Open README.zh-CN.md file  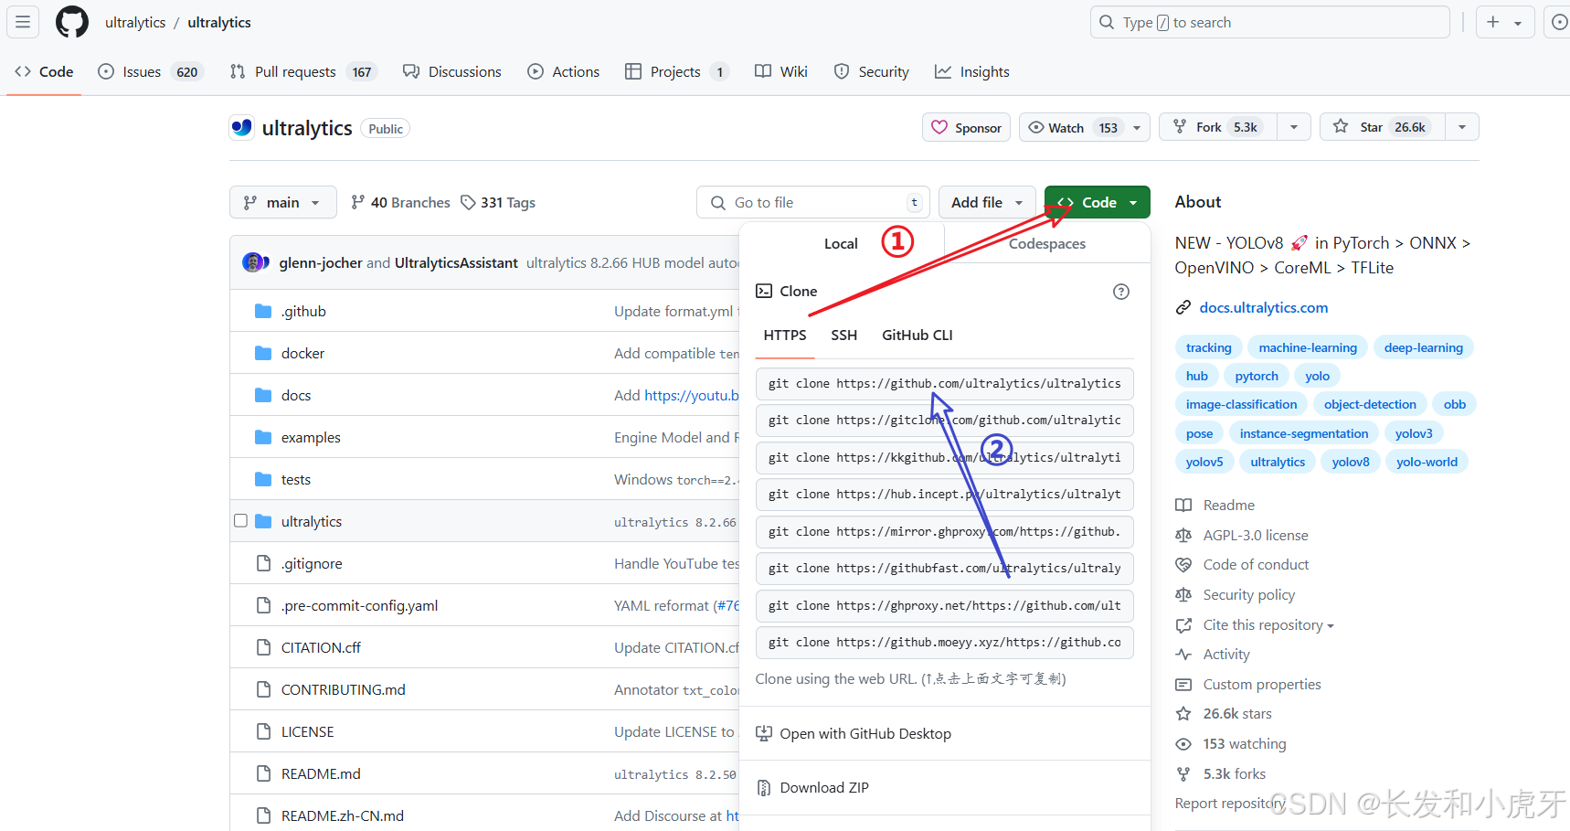[343, 816]
